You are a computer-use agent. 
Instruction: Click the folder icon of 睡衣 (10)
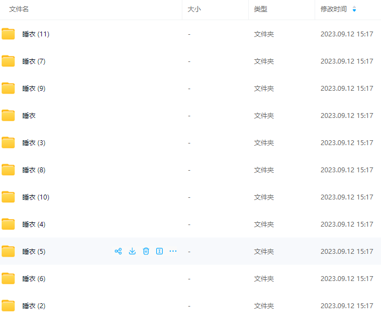point(8,197)
